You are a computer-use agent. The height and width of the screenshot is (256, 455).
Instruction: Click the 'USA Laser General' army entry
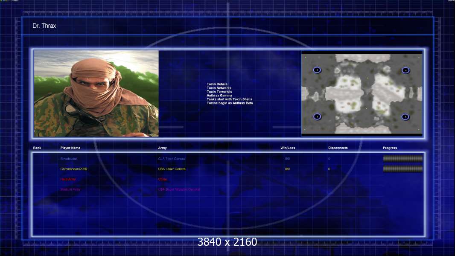172,169
